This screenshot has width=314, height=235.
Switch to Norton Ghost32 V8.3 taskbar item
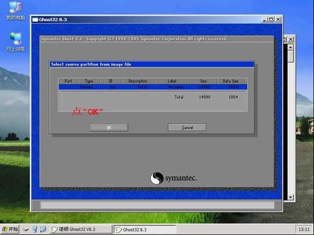point(80,229)
